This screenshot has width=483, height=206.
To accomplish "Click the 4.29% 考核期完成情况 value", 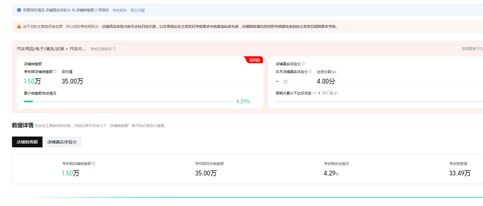I will click(331, 173).
